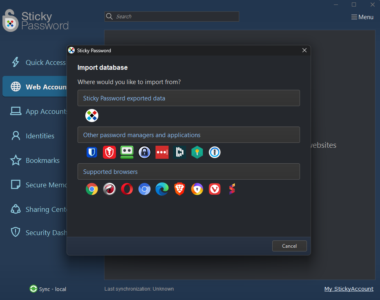This screenshot has height=300, width=380.
Task: Cancel the Import database dialog
Action: coord(289,246)
